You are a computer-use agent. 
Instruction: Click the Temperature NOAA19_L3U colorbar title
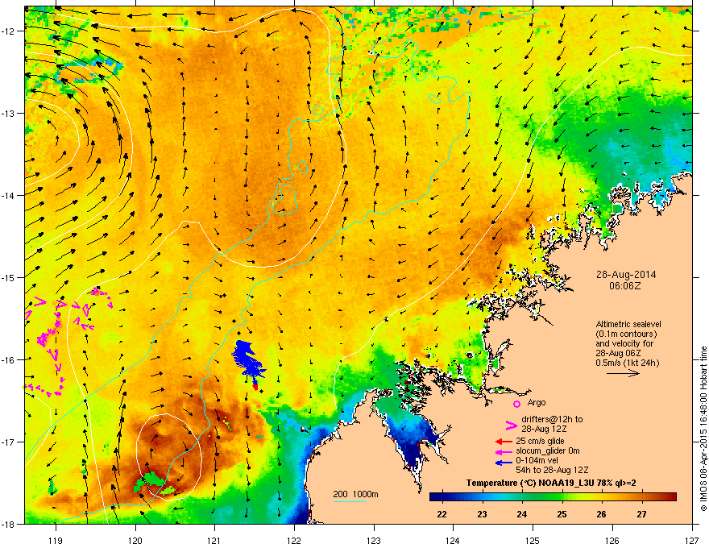(551, 483)
